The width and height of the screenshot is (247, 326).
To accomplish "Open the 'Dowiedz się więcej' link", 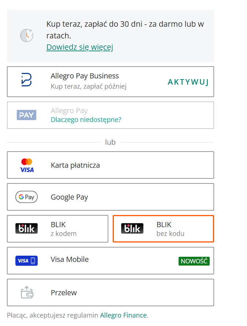I will (79, 47).
